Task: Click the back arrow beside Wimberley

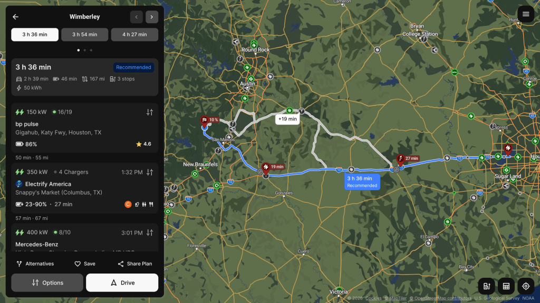Action: pyautogui.click(x=15, y=17)
